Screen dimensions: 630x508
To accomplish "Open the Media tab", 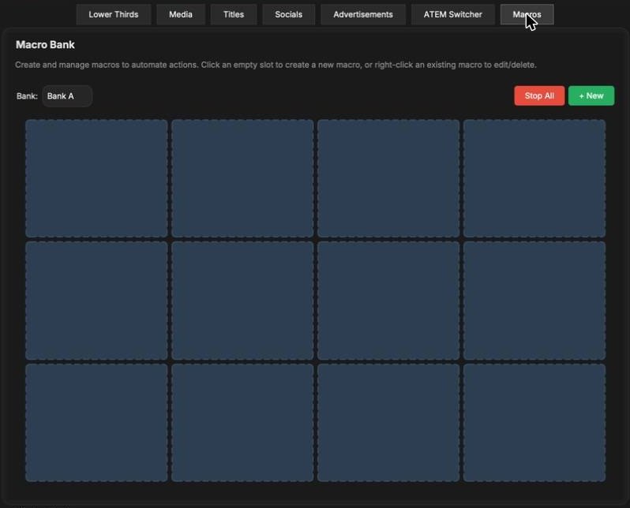I will (181, 14).
